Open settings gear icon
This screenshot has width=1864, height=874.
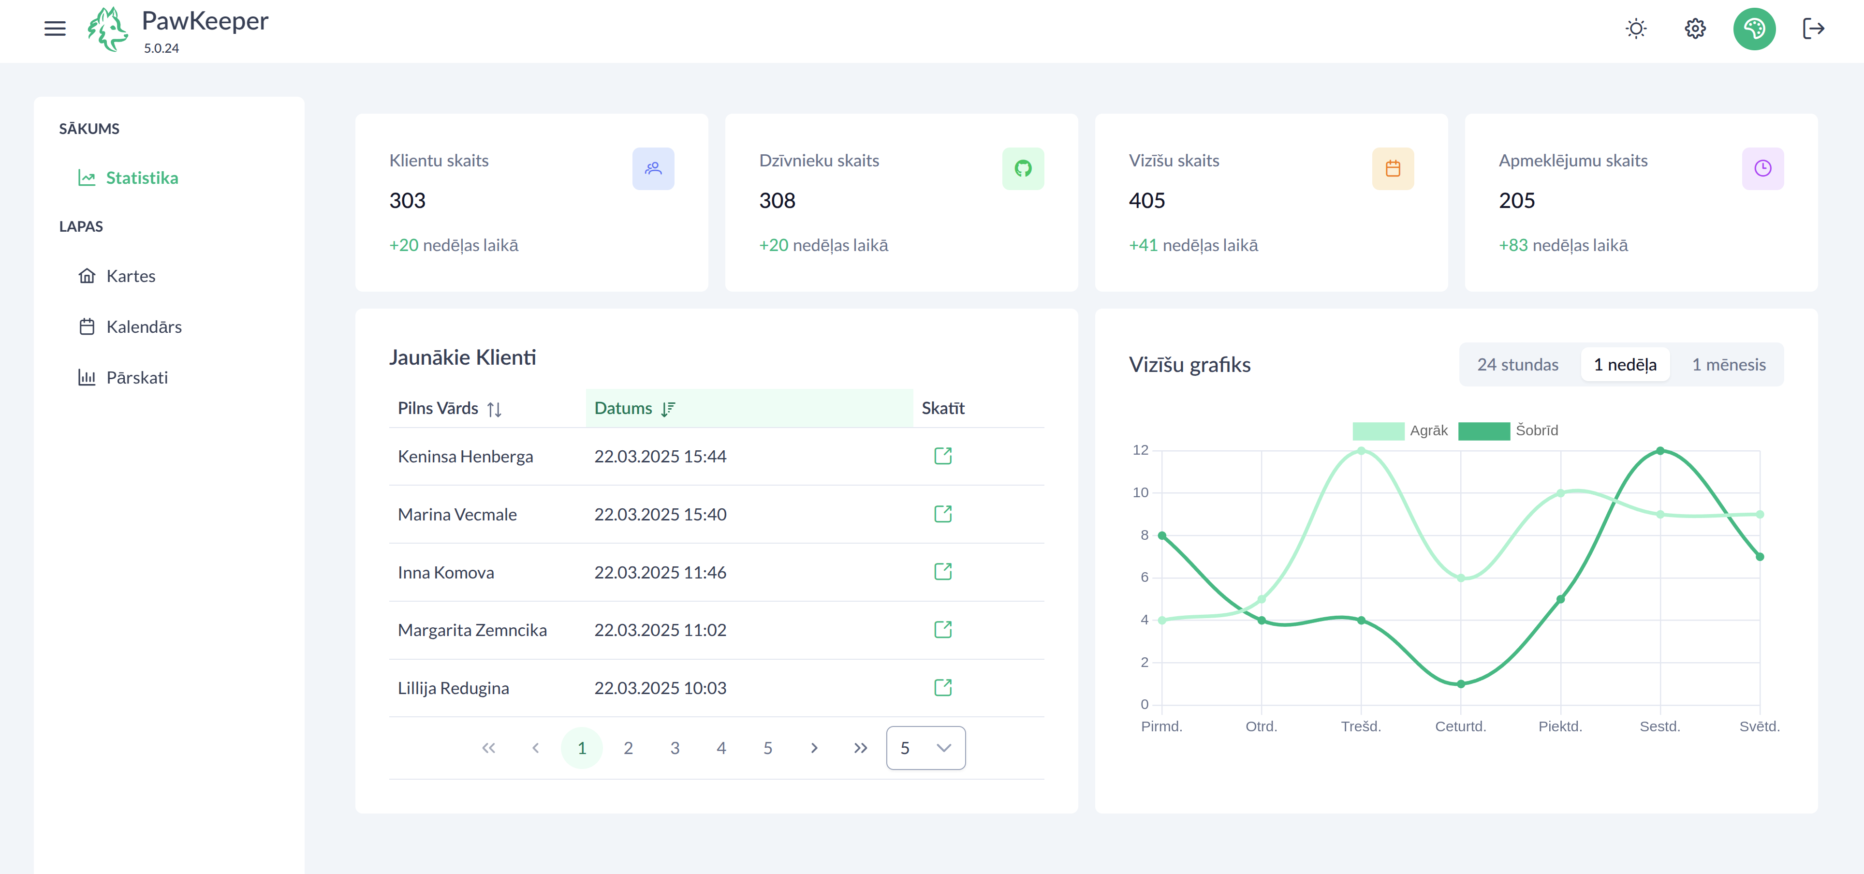(1695, 29)
